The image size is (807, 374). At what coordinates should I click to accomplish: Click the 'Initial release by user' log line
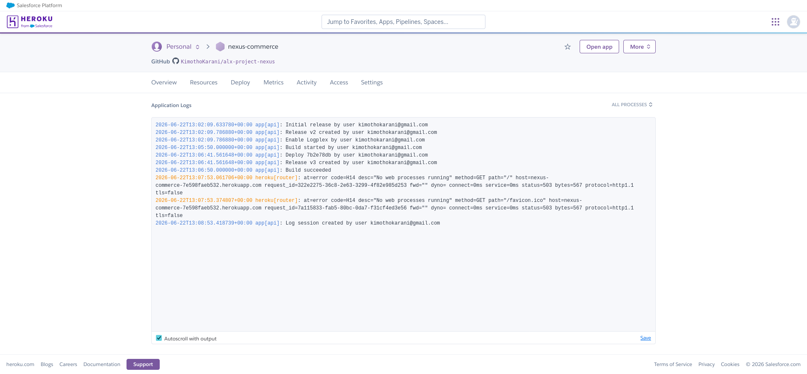pyautogui.click(x=292, y=125)
